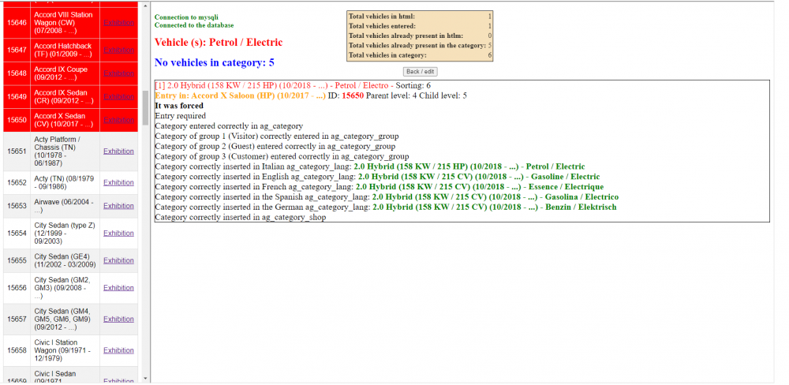Click 'Total vehicles entered:' row

(x=420, y=26)
